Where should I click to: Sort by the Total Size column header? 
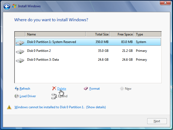click(98, 34)
